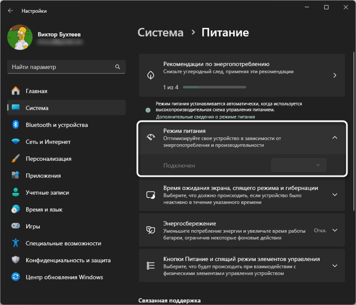Click the Bluetooth icon in sidebar
The height and width of the screenshot is (305, 356).
click(16, 125)
